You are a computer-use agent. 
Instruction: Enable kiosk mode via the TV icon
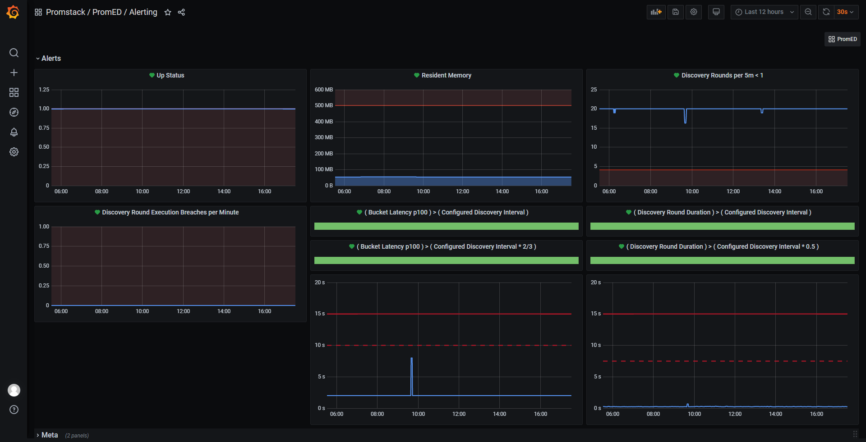pos(716,12)
